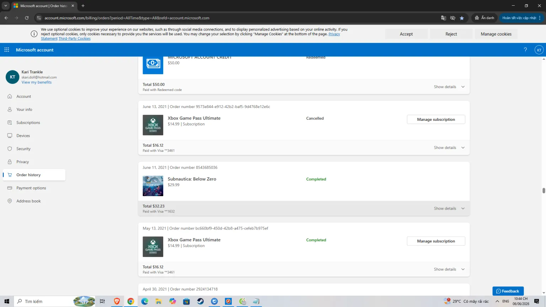Open the Microsoft apps launcher grid
546x307 pixels.
(x=7, y=50)
